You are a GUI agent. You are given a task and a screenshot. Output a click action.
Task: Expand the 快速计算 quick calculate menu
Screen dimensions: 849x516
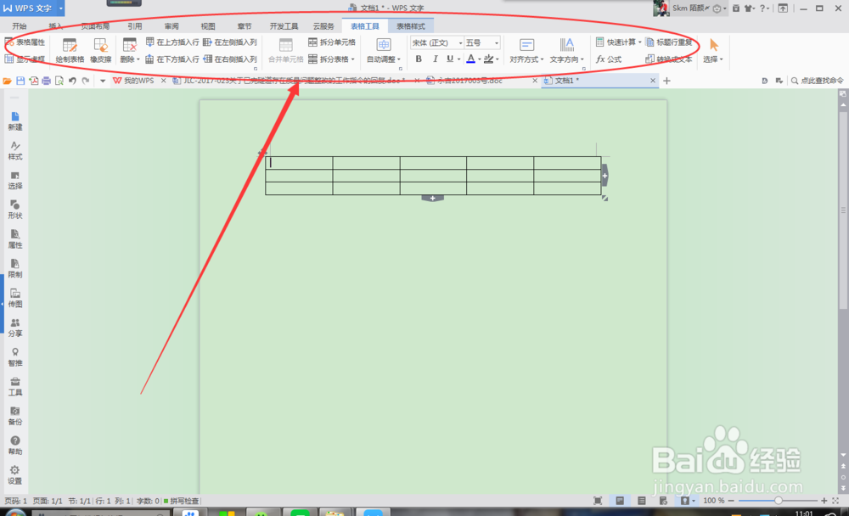coord(618,42)
